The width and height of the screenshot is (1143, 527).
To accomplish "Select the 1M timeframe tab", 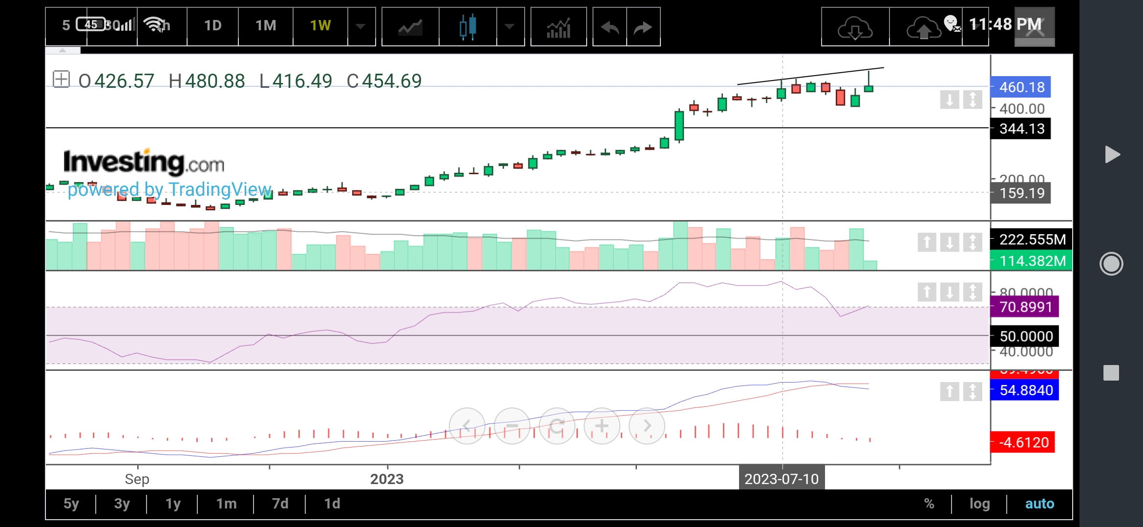I will pos(266,25).
